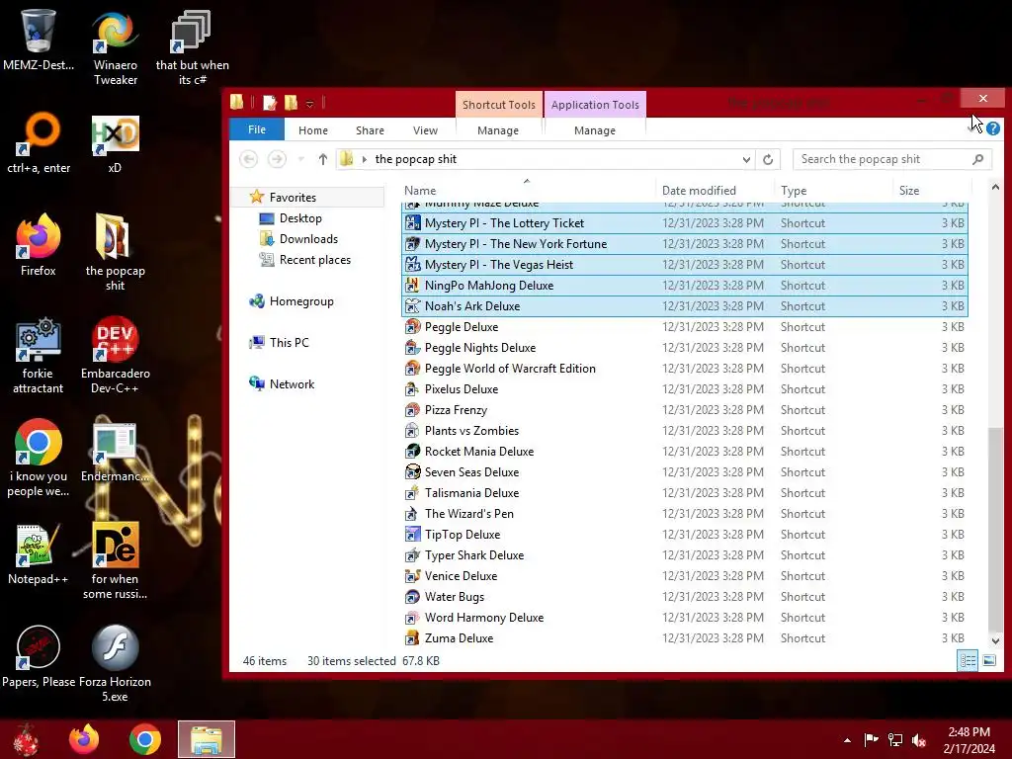
Task: Select the Notepad++ desktop shortcut
Action: [x=39, y=553]
